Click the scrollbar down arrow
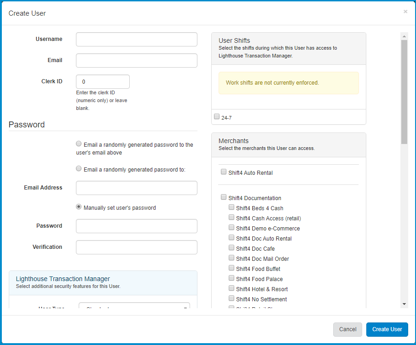The width and height of the screenshot is (416, 345). 404,304
